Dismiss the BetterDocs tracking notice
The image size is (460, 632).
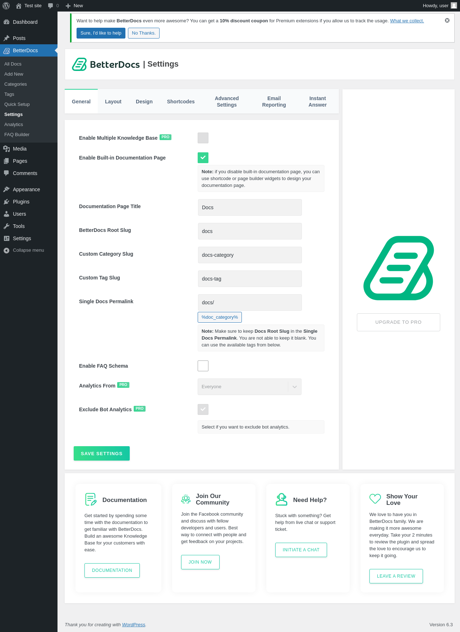tap(447, 21)
